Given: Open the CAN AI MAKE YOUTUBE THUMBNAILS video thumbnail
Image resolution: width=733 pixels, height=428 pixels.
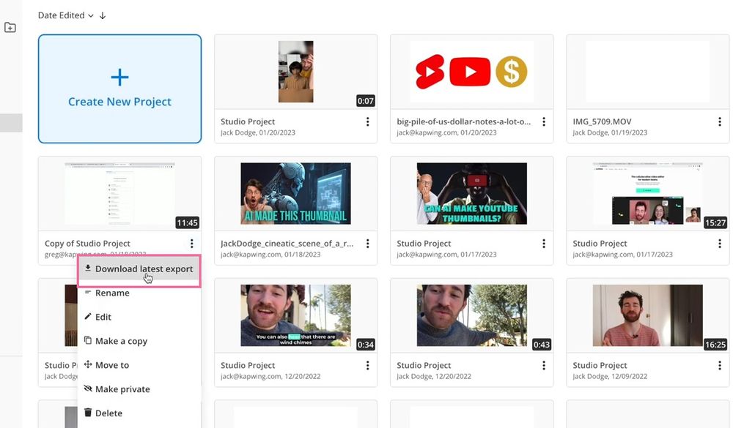Looking at the screenshot, I should pos(471,192).
